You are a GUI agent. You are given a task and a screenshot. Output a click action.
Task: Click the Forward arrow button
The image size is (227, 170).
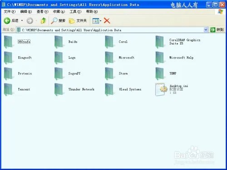tap(30, 21)
